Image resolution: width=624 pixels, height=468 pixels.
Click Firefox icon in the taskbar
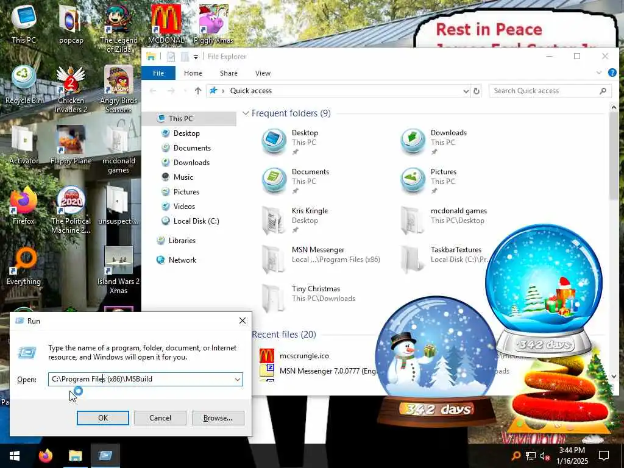click(x=45, y=456)
